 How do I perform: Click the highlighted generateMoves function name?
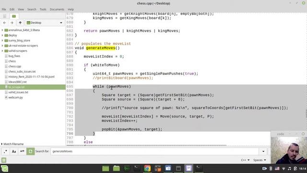tap(101, 48)
